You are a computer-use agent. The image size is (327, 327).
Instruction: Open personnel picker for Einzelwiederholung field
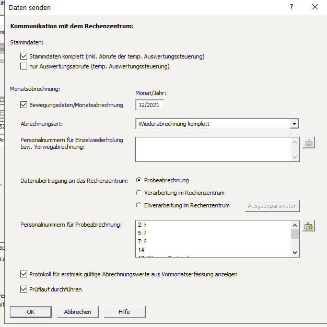[x=309, y=143]
